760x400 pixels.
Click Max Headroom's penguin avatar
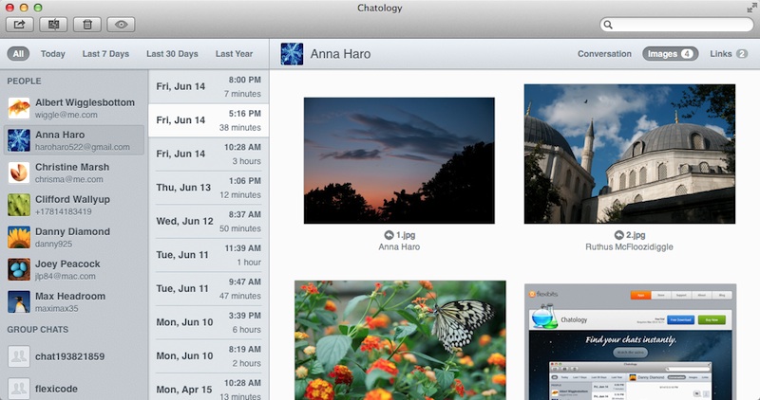[19, 301]
